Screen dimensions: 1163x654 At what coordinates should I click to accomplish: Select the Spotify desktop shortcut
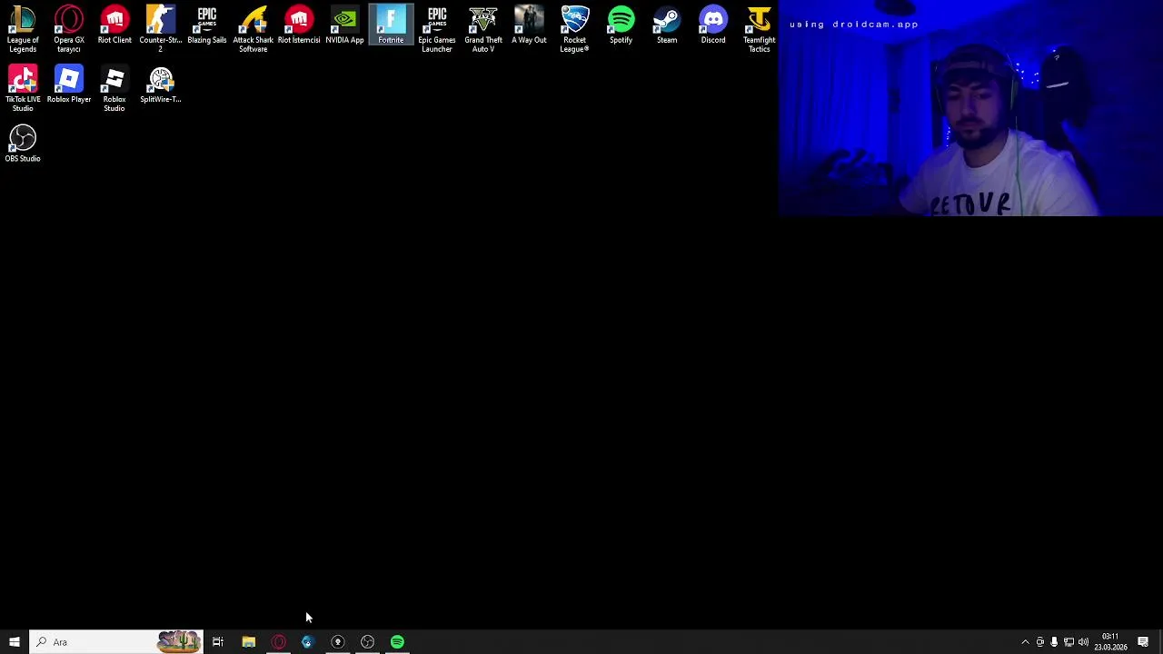coord(621,25)
